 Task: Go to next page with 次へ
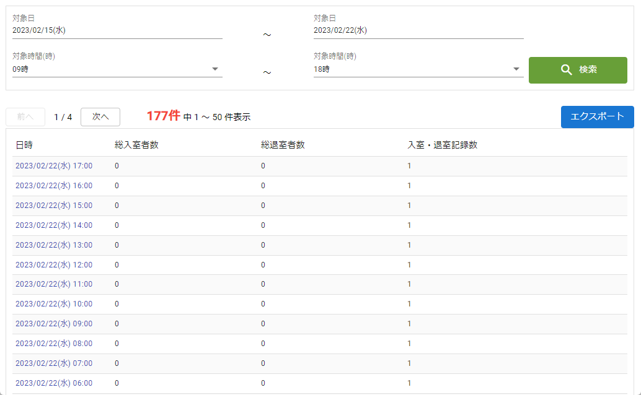pos(100,117)
